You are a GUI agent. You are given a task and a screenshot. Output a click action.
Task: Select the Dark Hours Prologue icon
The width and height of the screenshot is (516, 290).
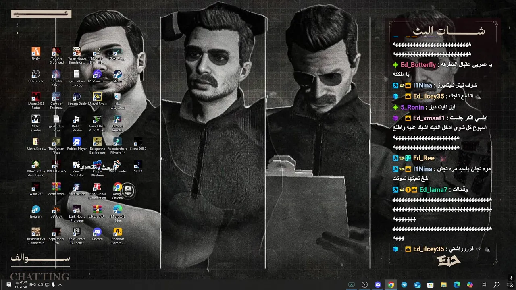[77, 213]
